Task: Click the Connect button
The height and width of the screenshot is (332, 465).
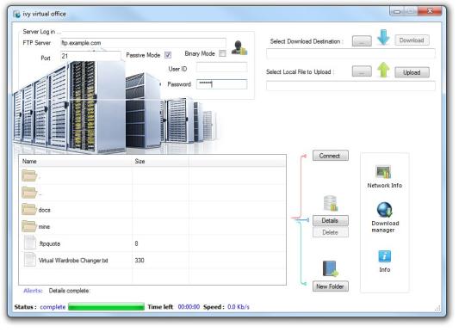Action: 331,156
